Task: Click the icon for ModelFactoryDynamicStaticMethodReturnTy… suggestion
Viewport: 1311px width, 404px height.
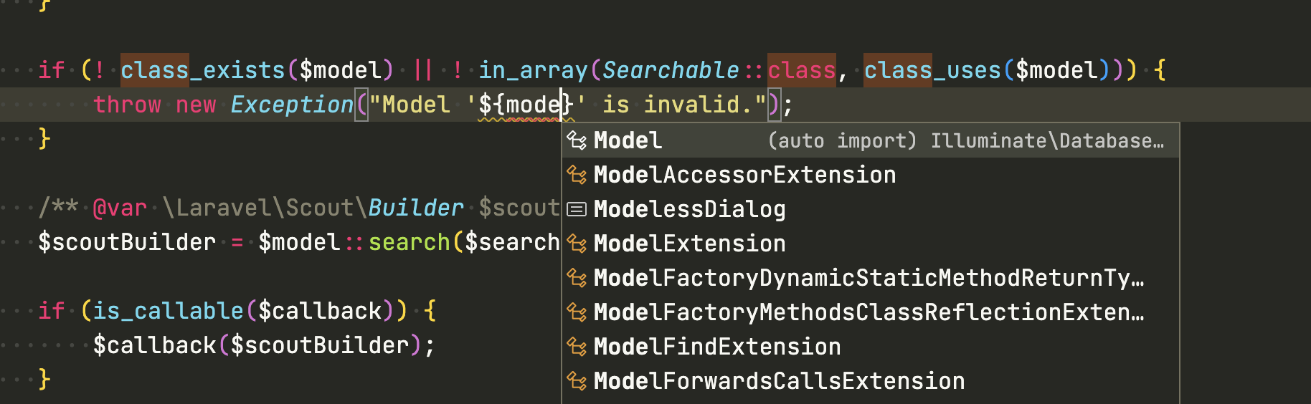Action: [577, 278]
